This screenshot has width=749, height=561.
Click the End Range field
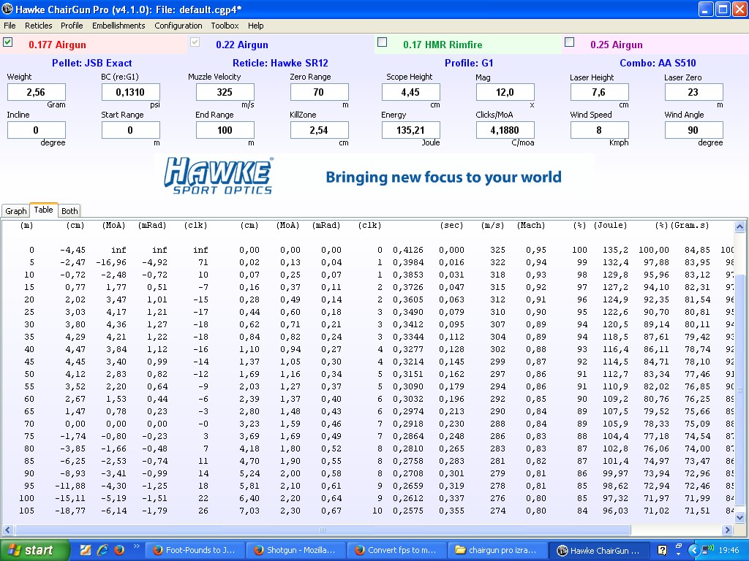(225, 130)
